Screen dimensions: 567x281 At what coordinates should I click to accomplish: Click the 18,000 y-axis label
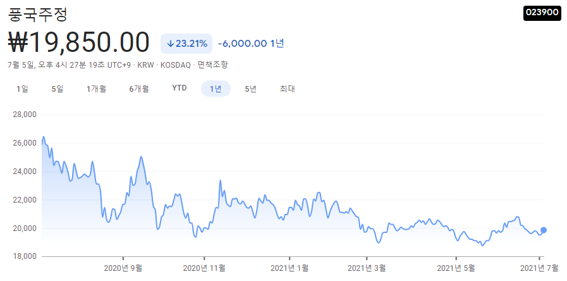(x=25, y=257)
